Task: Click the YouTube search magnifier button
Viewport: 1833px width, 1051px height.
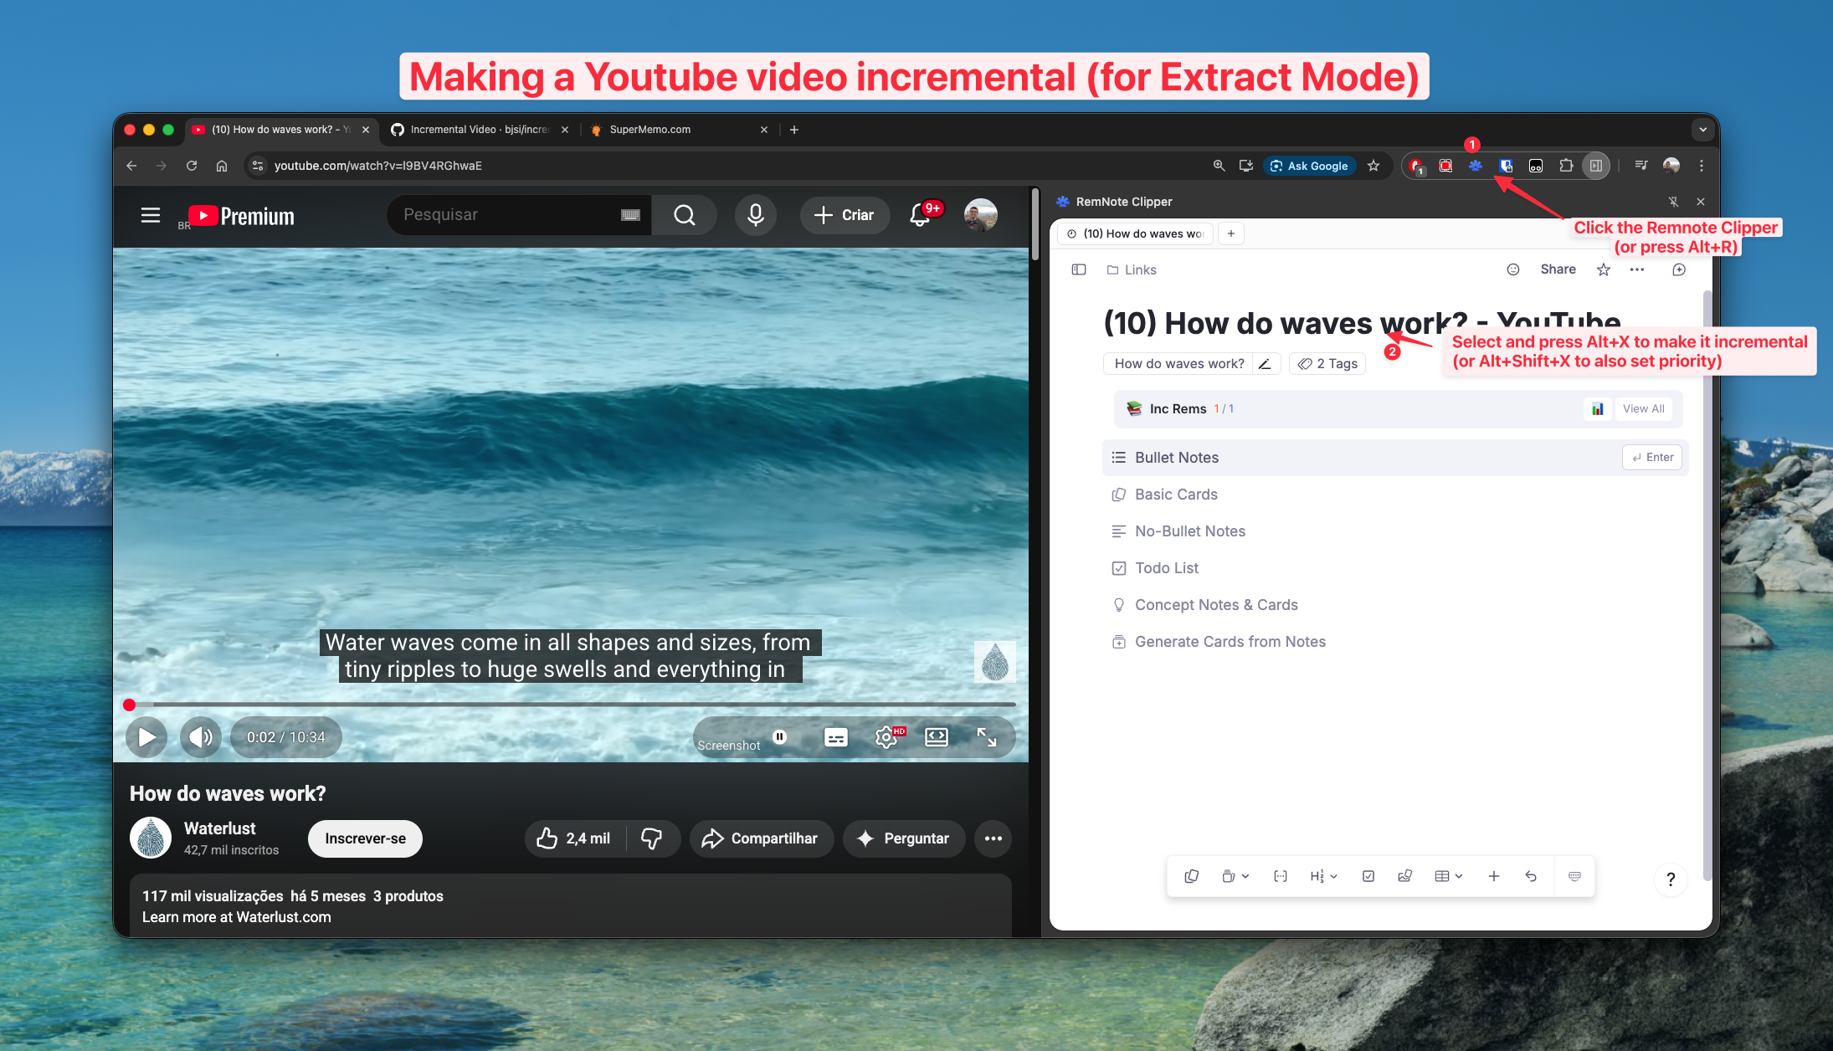Action: coord(685,215)
